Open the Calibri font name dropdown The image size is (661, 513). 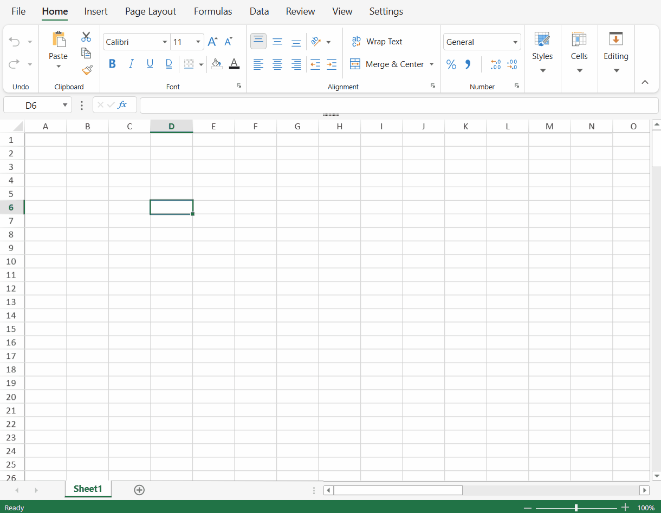click(x=165, y=42)
